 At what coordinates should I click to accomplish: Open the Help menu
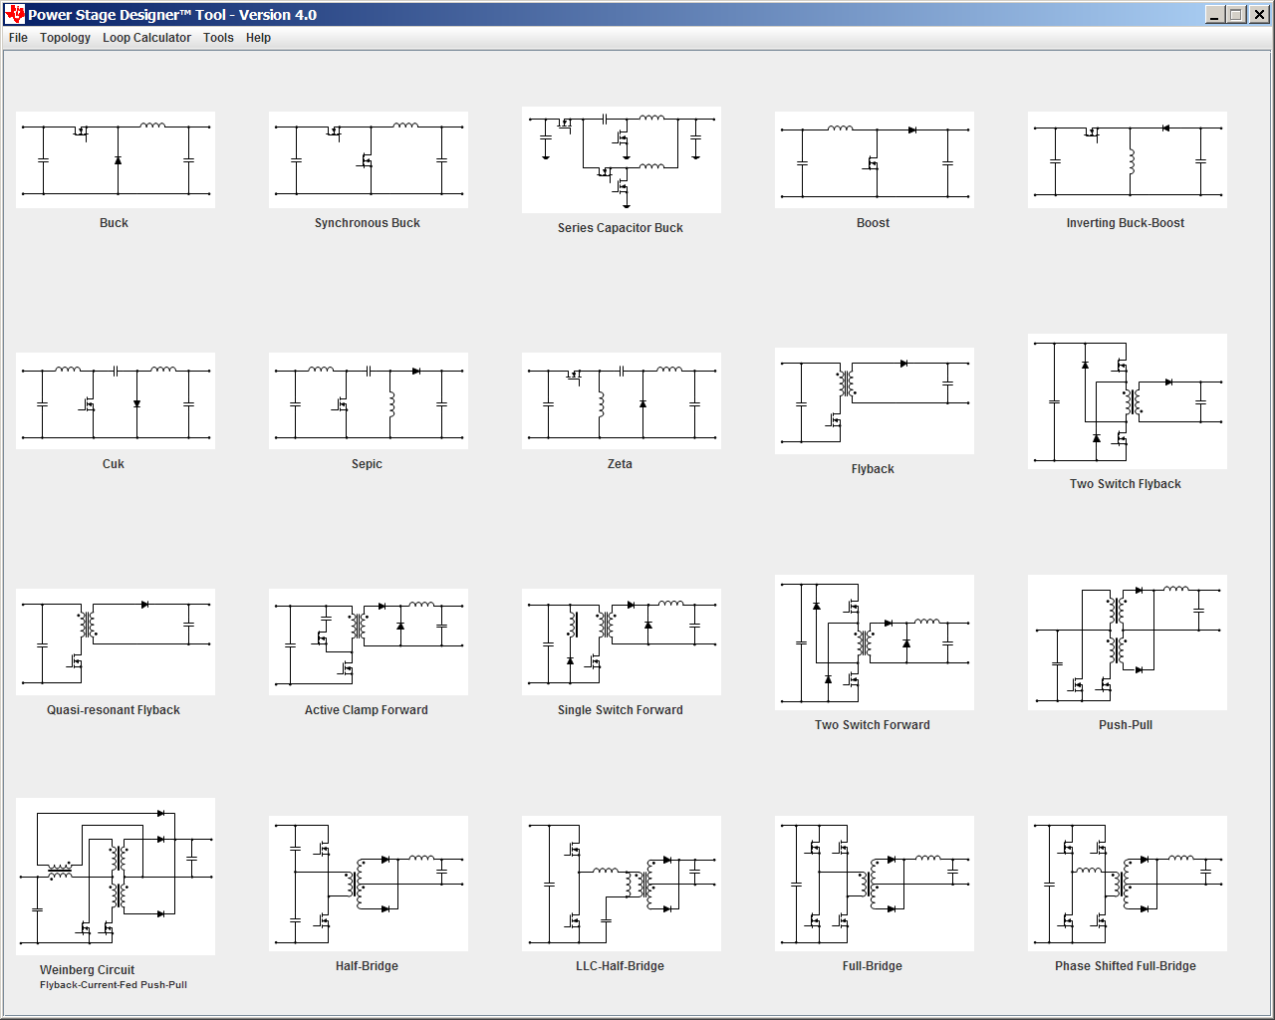pos(258,38)
